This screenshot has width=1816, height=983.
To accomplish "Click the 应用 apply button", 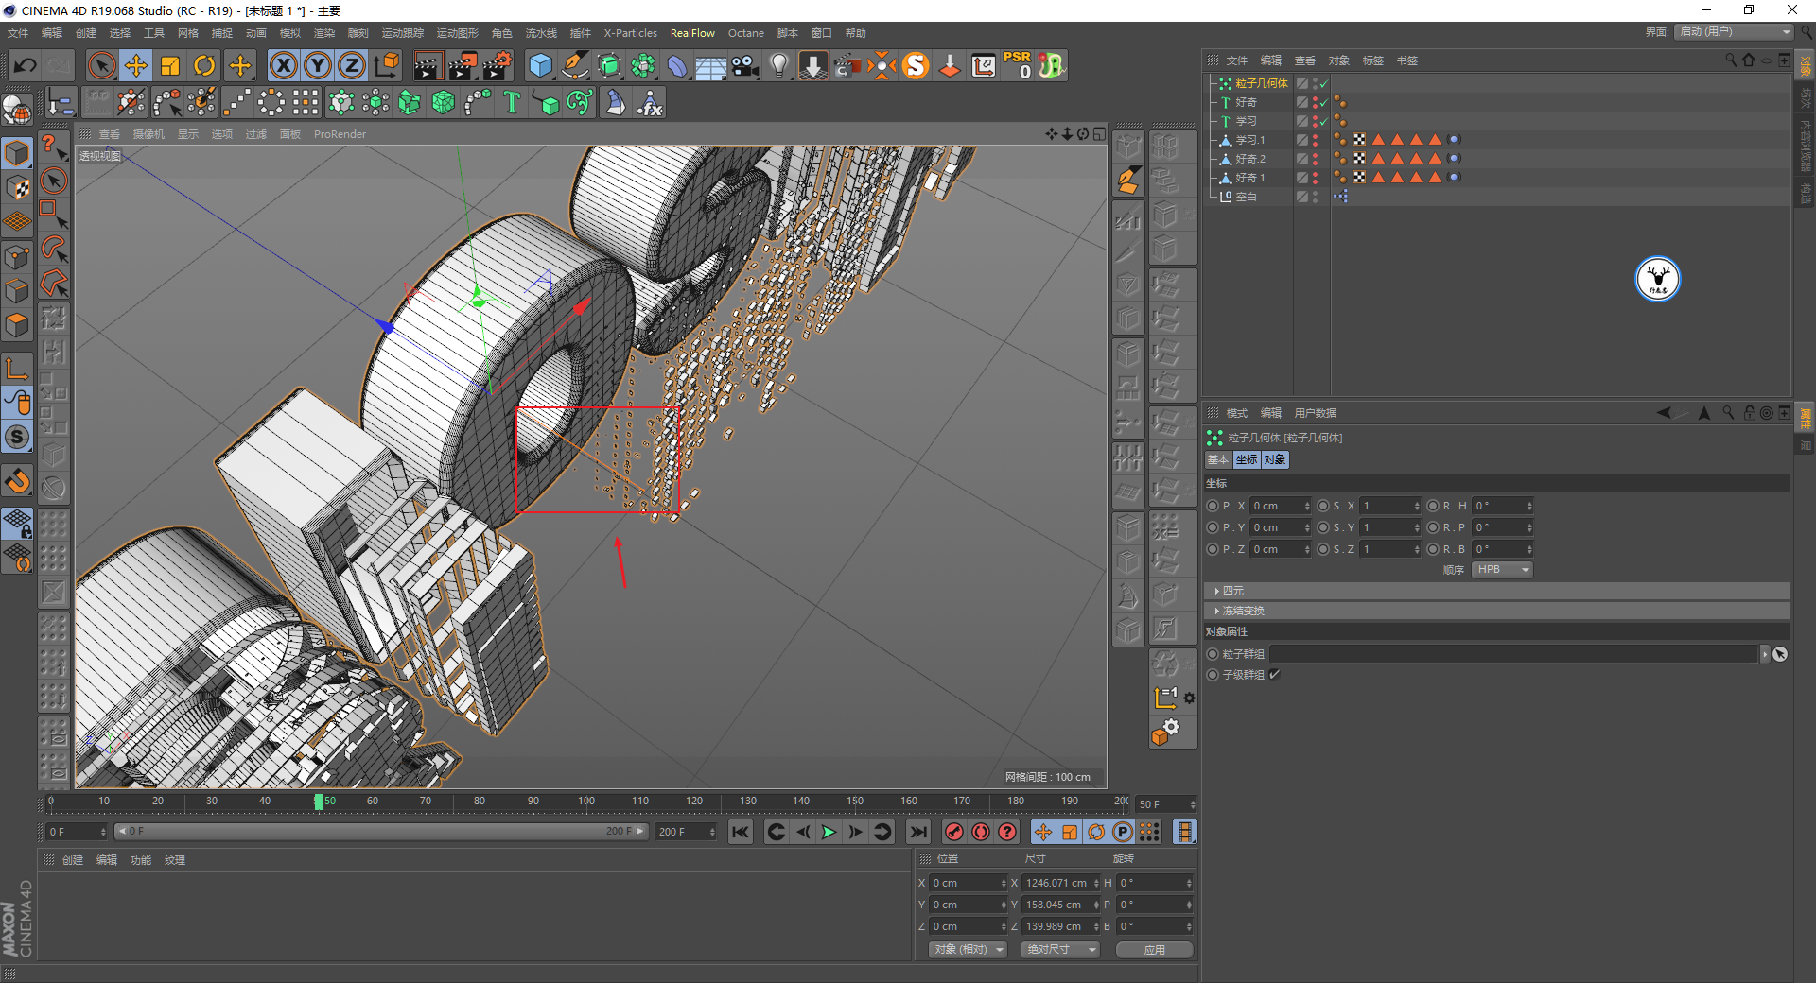I will click(x=1154, y=950).
